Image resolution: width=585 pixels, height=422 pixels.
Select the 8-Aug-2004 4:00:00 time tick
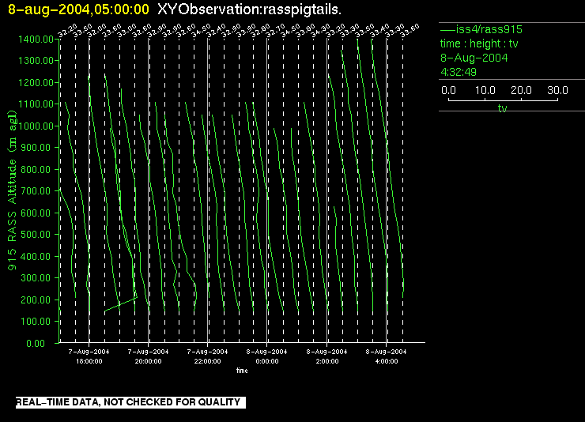pyautogui.click(x=386, y=356)
